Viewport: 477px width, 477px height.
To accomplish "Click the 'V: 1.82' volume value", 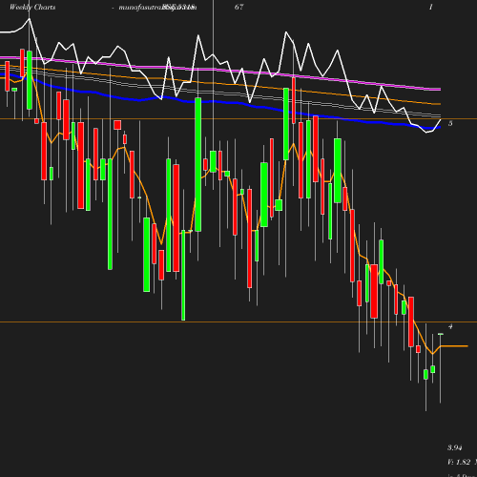I will click(459, 462).
